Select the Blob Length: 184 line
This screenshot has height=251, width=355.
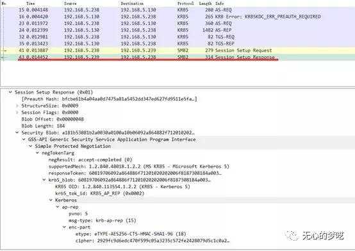tap(43, 126)
